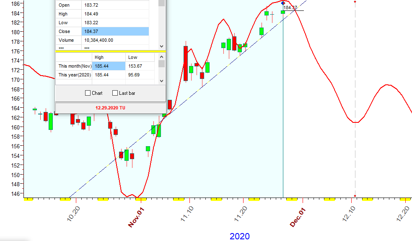Toggle the Last bar checkbox
This screenshot has height=241, width=412.
115,93
